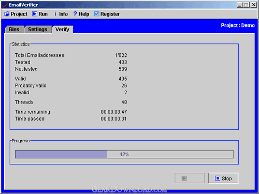This screenshot has height=194, width=259.
Task: Open the Help menu
Action: [81, 14]
